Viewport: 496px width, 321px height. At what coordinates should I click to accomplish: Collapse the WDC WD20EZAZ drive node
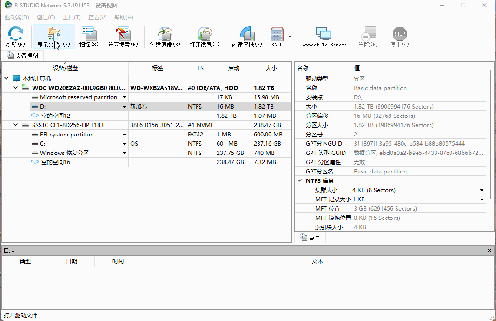[x=15, y=88]
